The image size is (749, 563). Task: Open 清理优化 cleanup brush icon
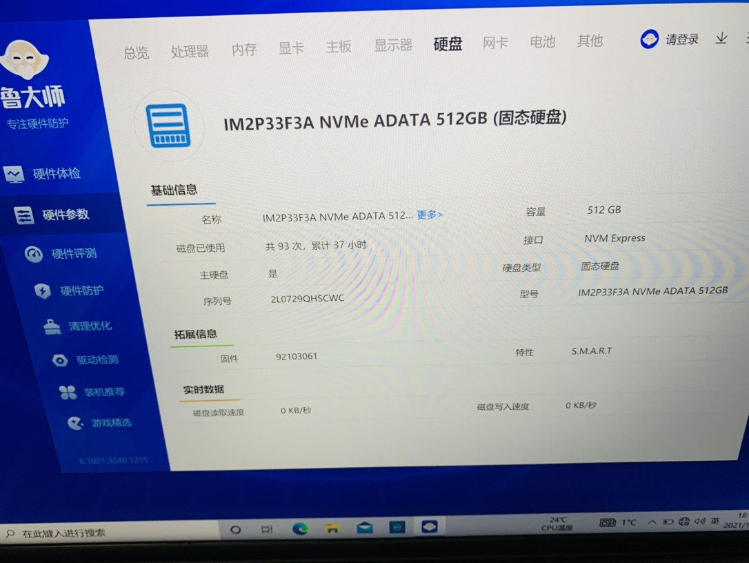tap(52, 327)
